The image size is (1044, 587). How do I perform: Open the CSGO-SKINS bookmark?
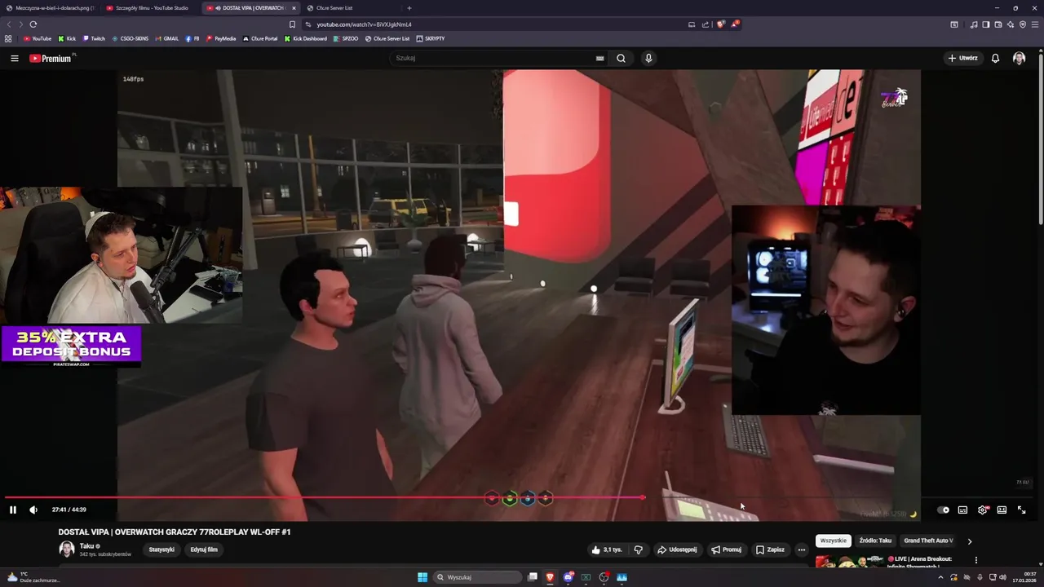tap(130, 38)
